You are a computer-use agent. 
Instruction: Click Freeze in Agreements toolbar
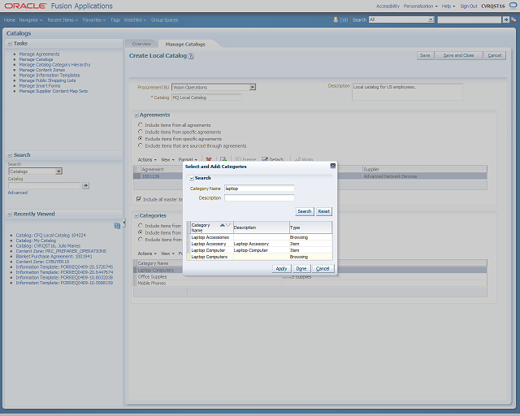point(245,159)
